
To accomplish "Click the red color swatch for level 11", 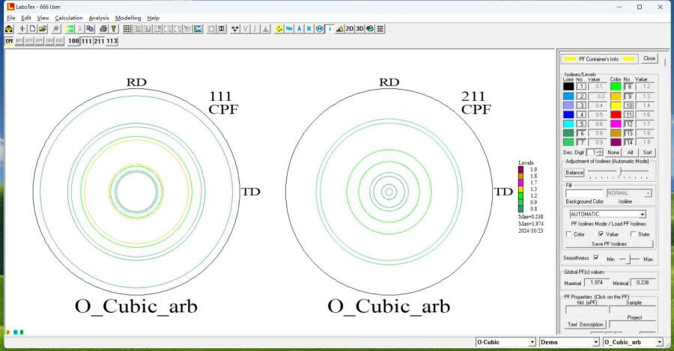I will [x=616, y=115].
